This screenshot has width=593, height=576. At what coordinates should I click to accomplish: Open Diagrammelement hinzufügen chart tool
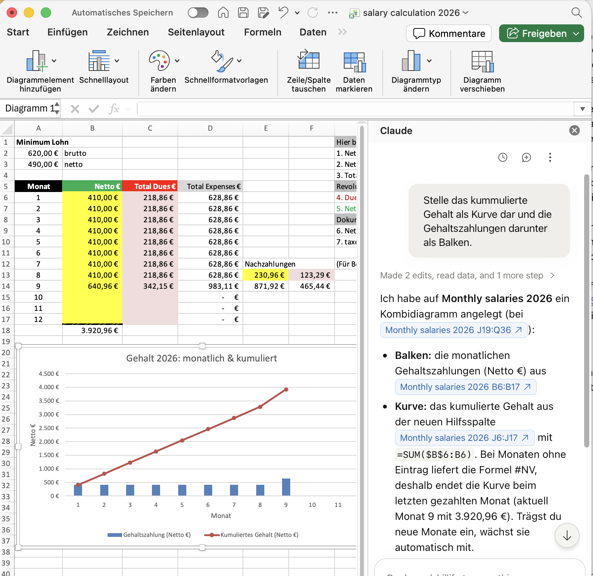pos(40,71)
